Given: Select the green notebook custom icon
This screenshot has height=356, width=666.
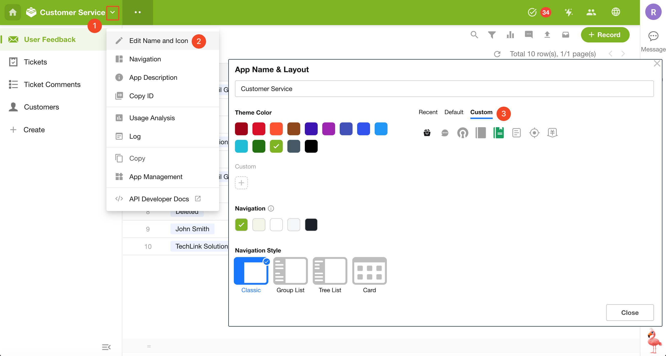Looking at the screenshot, I should tap(498, 133).
